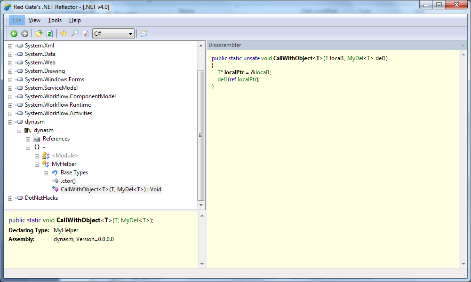Expand the Base Types node
Image resolution: width=471 pixels, height=282 pixels.
click(46, 173)
